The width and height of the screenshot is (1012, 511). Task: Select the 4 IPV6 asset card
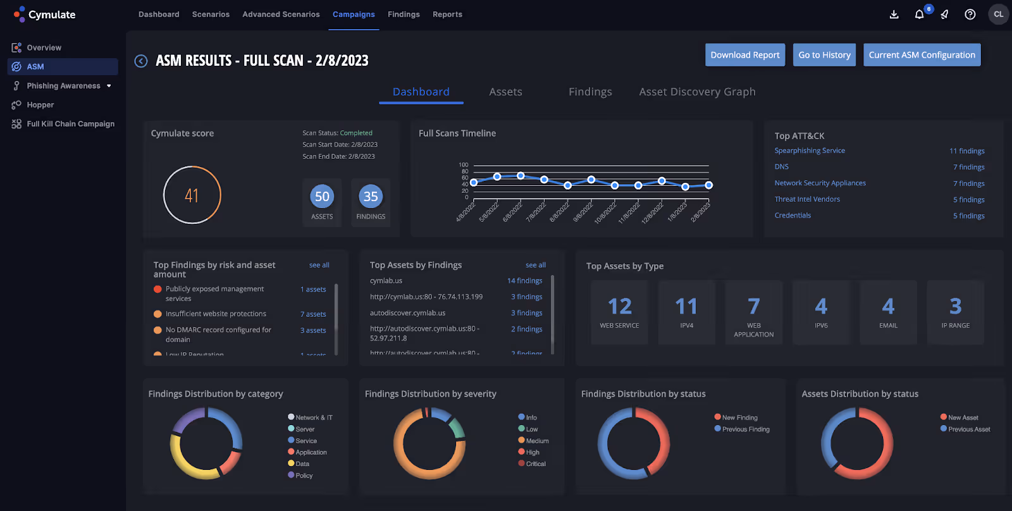pyautogui.click(x=821, y=312)
